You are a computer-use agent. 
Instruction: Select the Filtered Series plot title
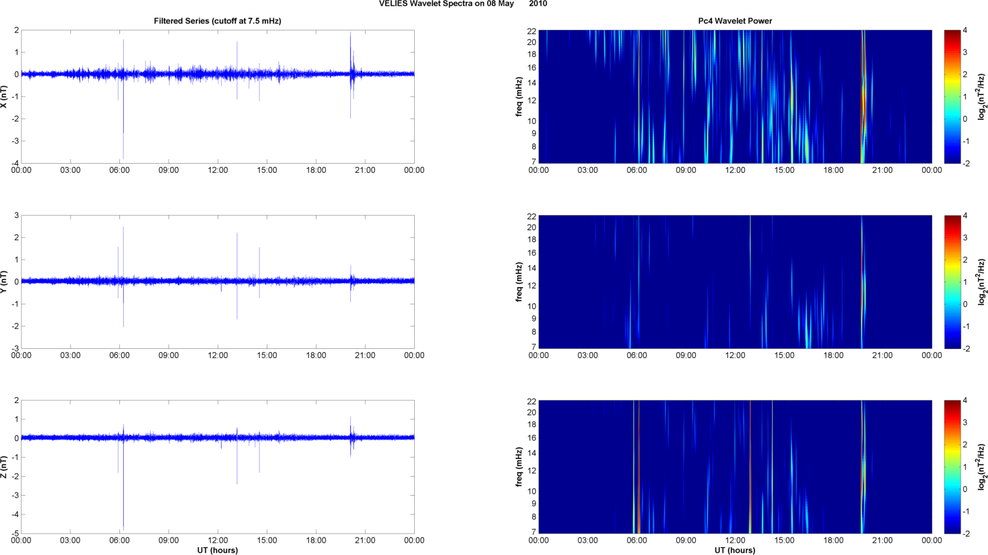[x=217, y=21]
